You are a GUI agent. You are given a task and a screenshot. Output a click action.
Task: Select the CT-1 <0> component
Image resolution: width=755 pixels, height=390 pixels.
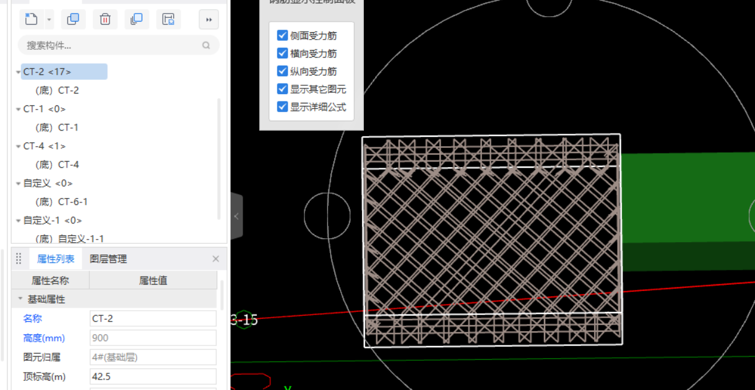pyautogui.click(x=45, y=109)
